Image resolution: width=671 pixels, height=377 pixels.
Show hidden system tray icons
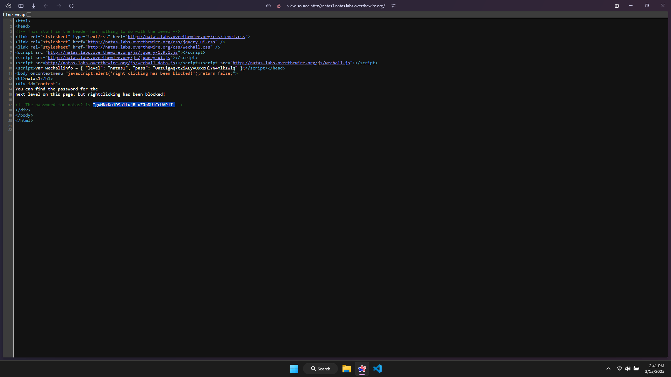tap(608, 369)
